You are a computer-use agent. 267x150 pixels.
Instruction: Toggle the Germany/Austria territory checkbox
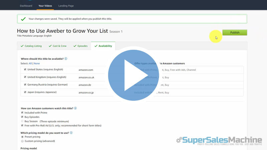click(x=25, y=85)
